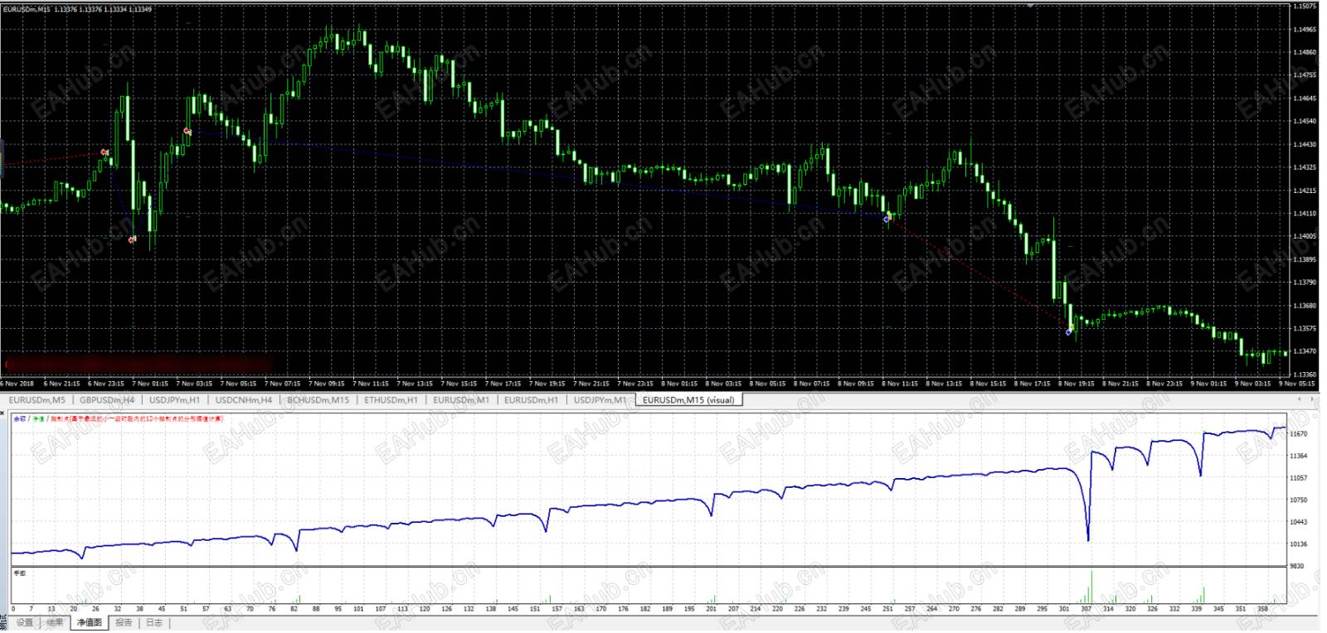Select the trade marker near 8 Nov 19:15 low

pyautogui.click(x=1069, y=331)
